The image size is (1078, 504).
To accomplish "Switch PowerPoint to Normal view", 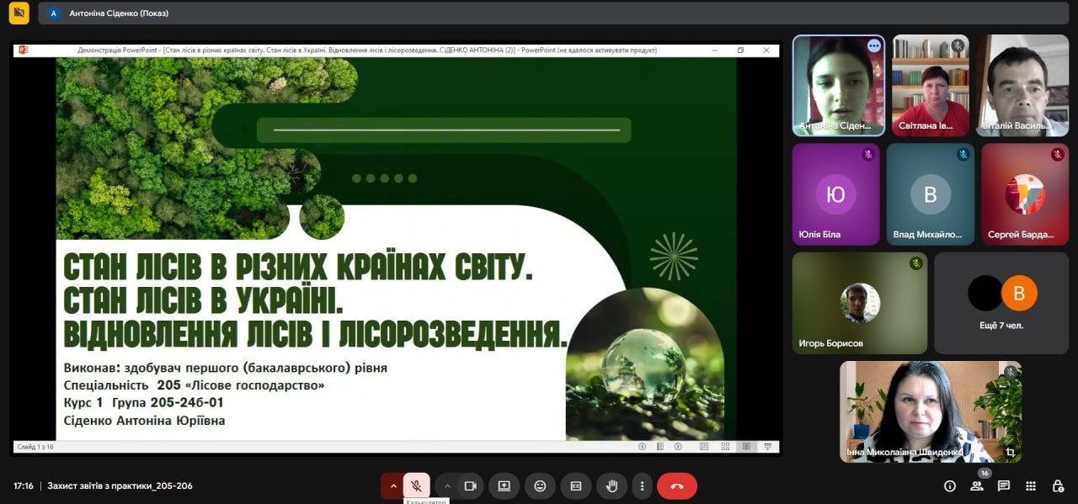I will point(704,447).
